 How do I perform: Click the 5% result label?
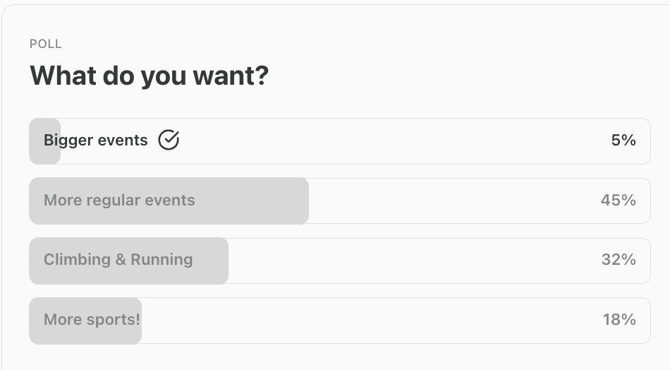pos(623,141)
